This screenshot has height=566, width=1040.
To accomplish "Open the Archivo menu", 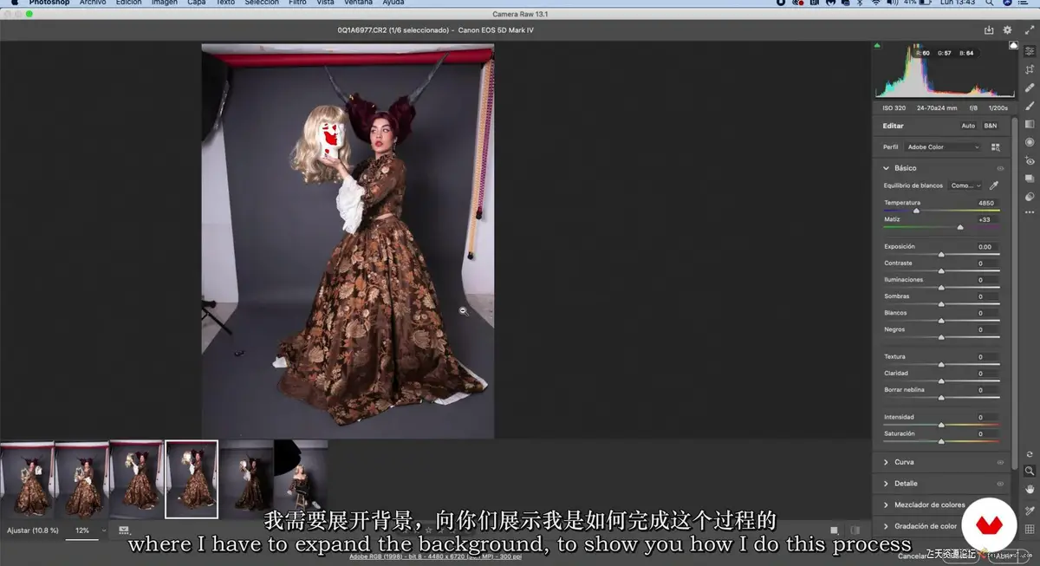I will (x=93, y=3).
